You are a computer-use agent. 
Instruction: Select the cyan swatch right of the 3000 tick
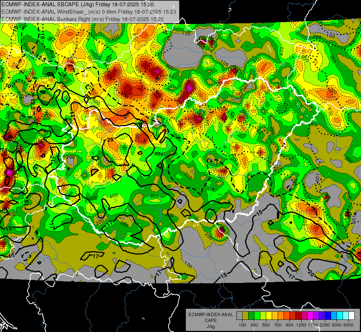340,315
